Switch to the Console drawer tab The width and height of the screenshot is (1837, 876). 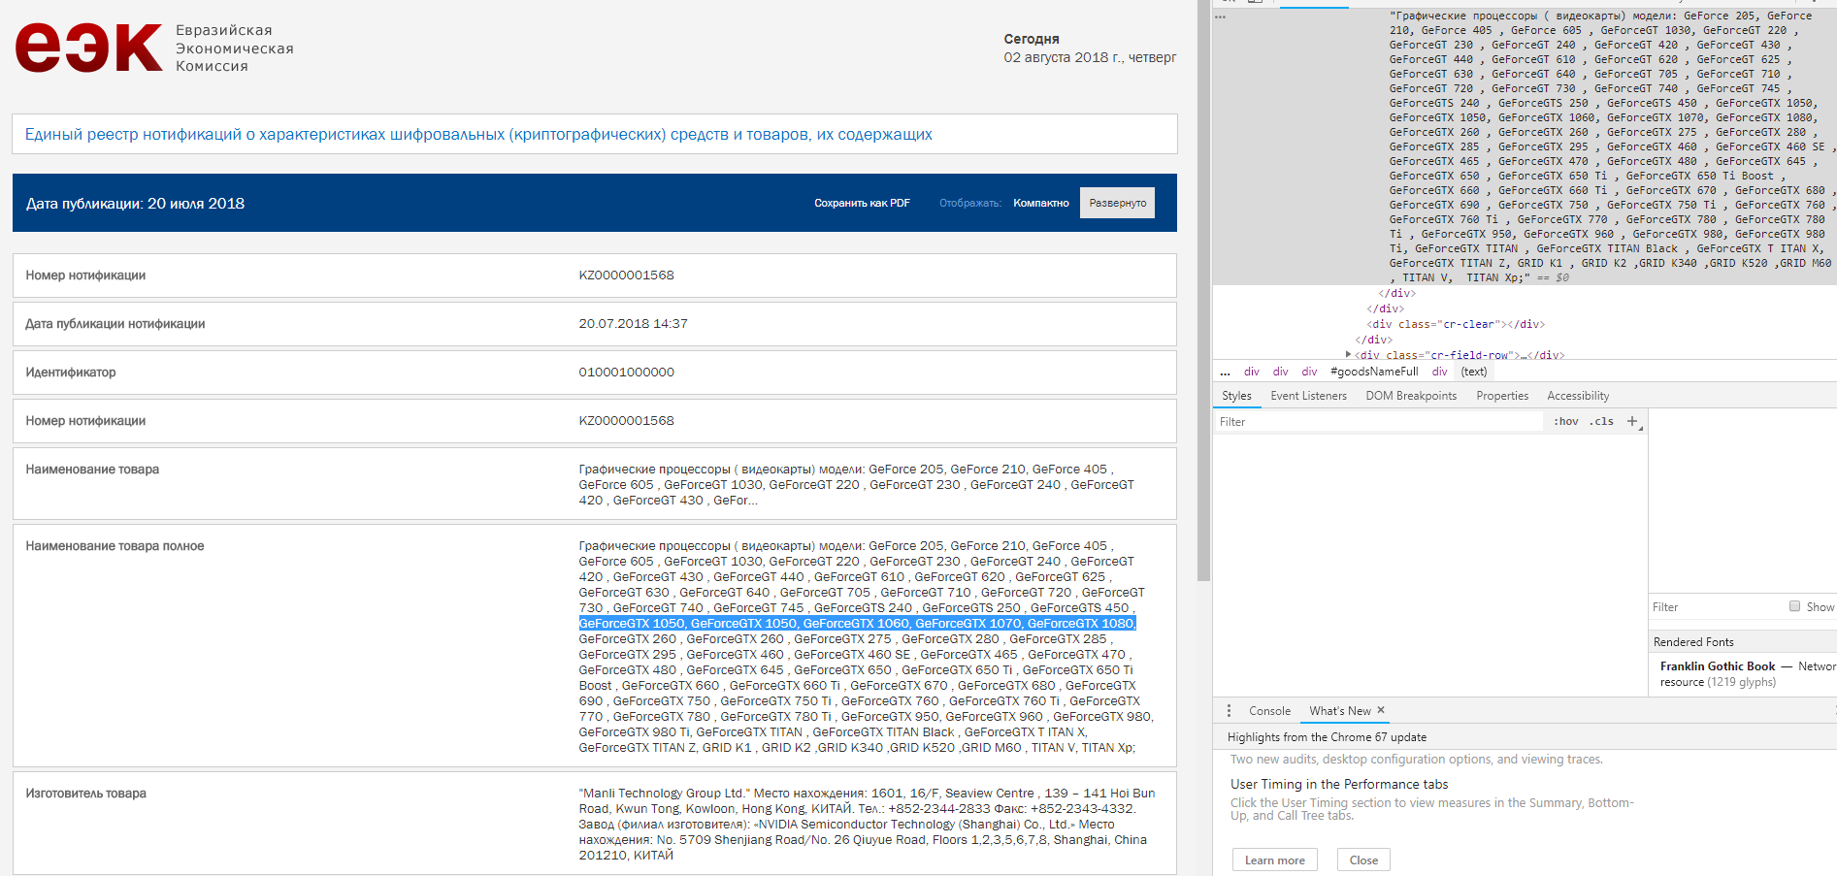[1269, 711]
